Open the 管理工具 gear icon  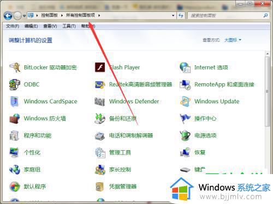pos(100,152)
